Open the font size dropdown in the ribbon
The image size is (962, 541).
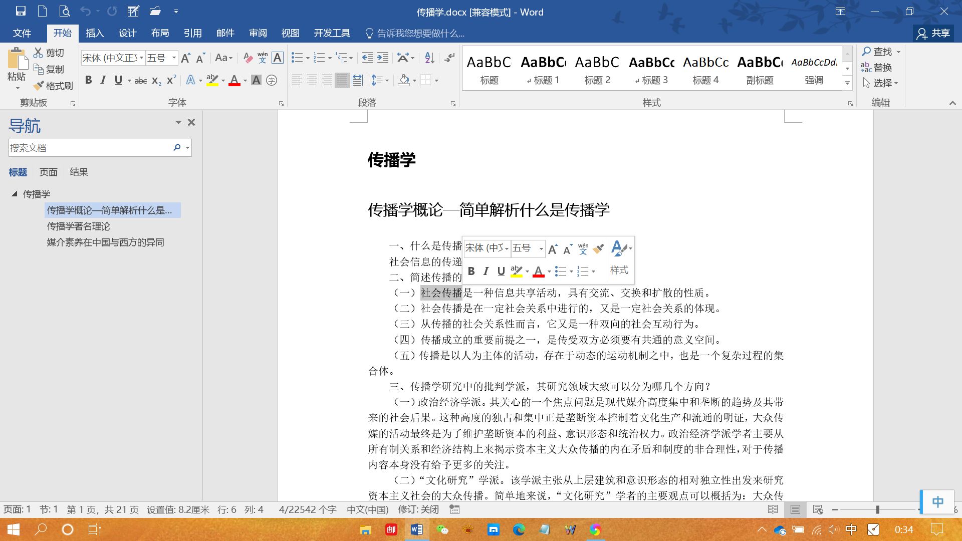[174, 58]
